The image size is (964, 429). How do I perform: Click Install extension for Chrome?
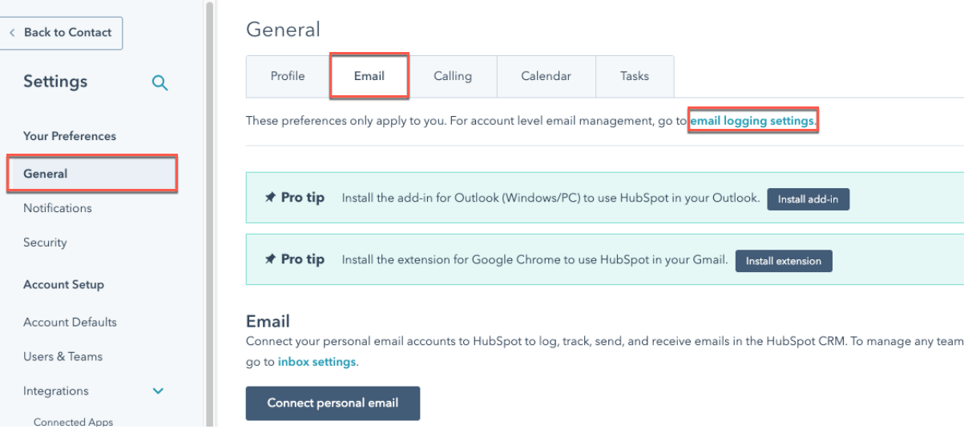783,261
